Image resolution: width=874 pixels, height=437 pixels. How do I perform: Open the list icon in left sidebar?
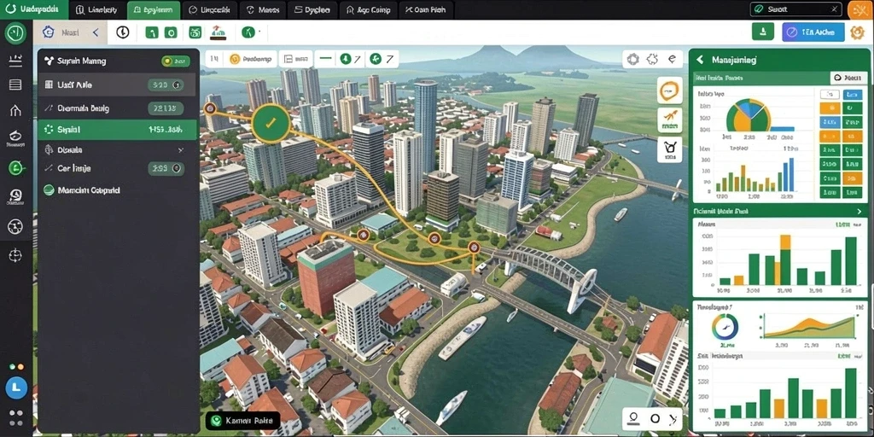point(15,84)
